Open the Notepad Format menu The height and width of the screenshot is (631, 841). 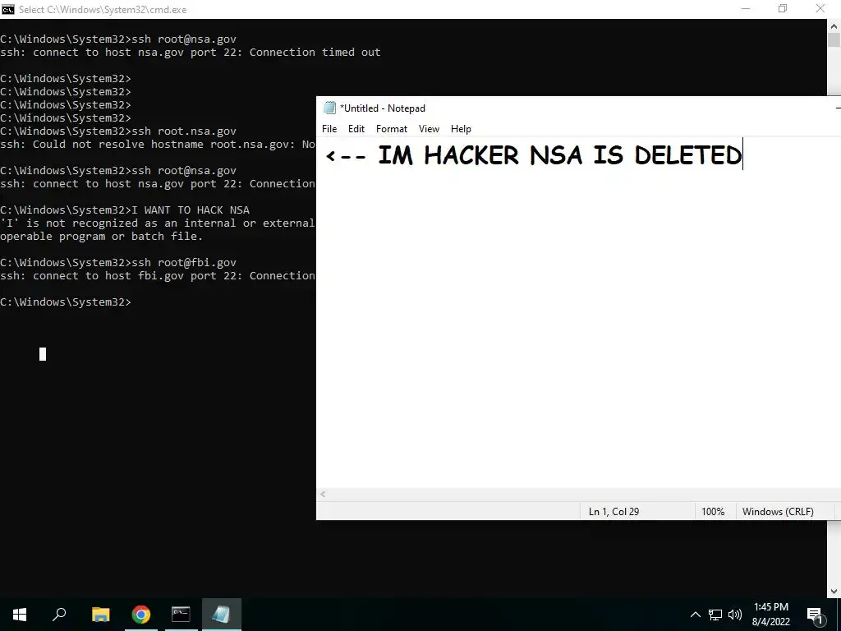[392, 129]
